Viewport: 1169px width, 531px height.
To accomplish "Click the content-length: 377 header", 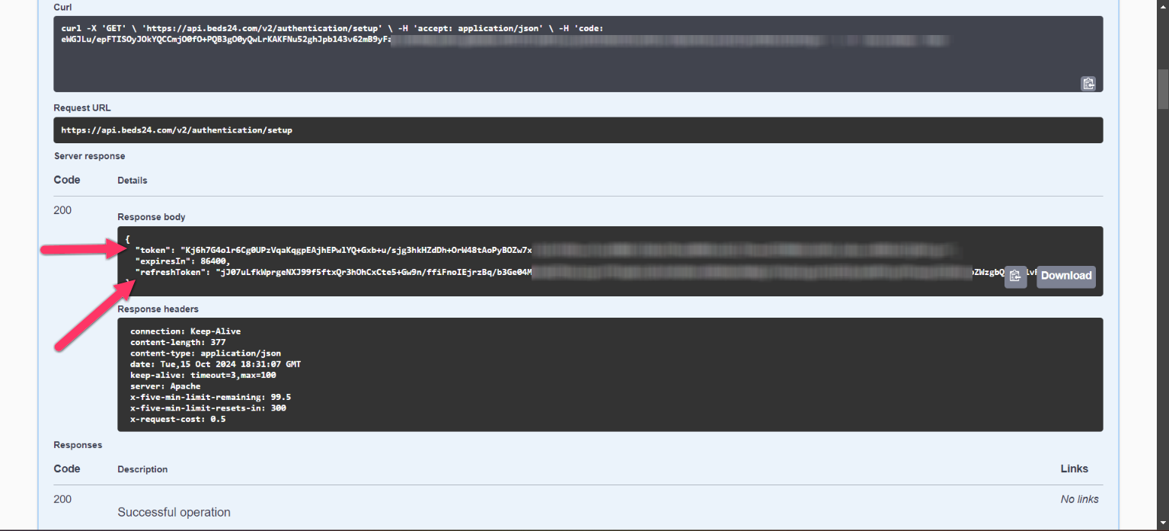I will tap(177, 343).
